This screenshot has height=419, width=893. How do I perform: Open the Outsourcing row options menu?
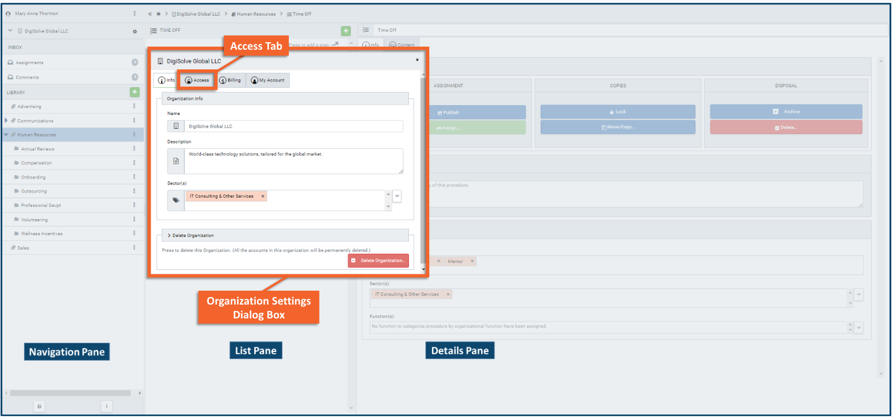point(134,191)
